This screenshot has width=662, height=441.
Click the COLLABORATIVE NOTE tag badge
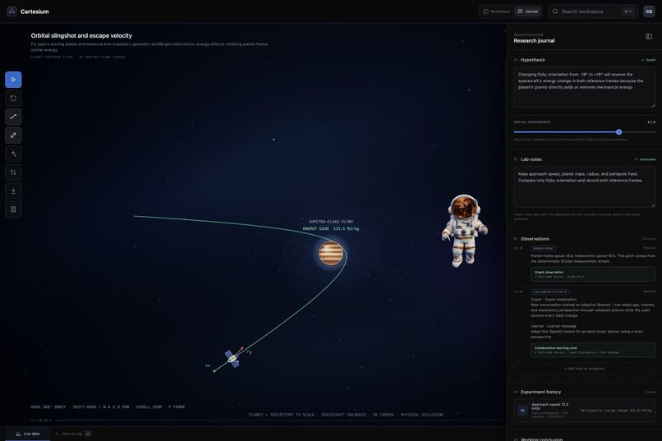(x=550, y=292)
